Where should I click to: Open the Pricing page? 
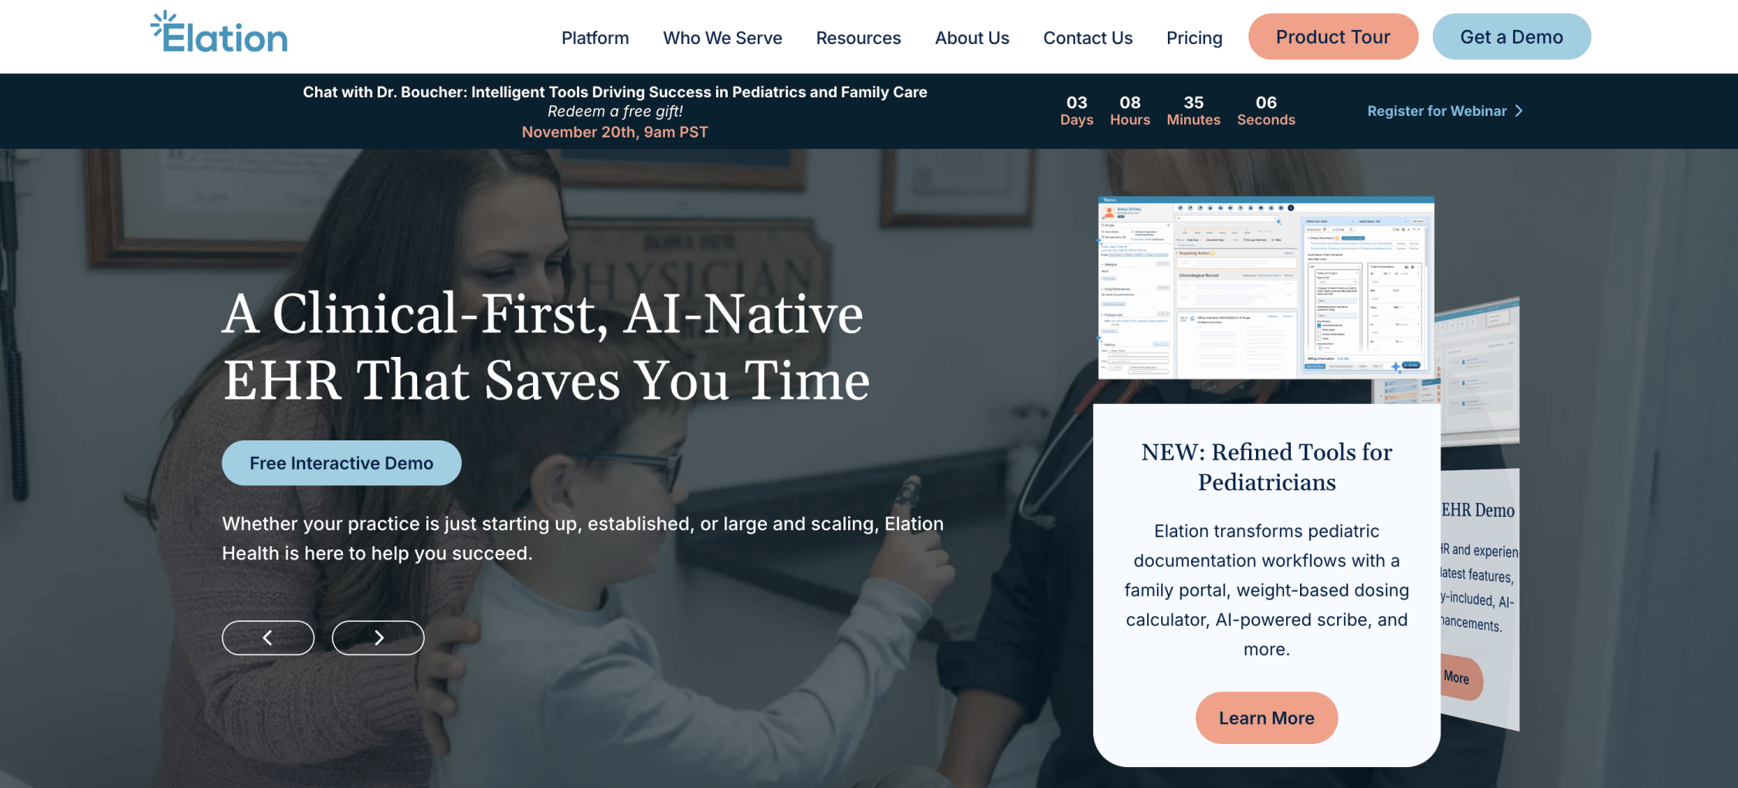[1194, 38]
